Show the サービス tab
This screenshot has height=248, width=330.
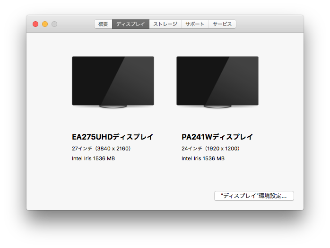point(222,24)
